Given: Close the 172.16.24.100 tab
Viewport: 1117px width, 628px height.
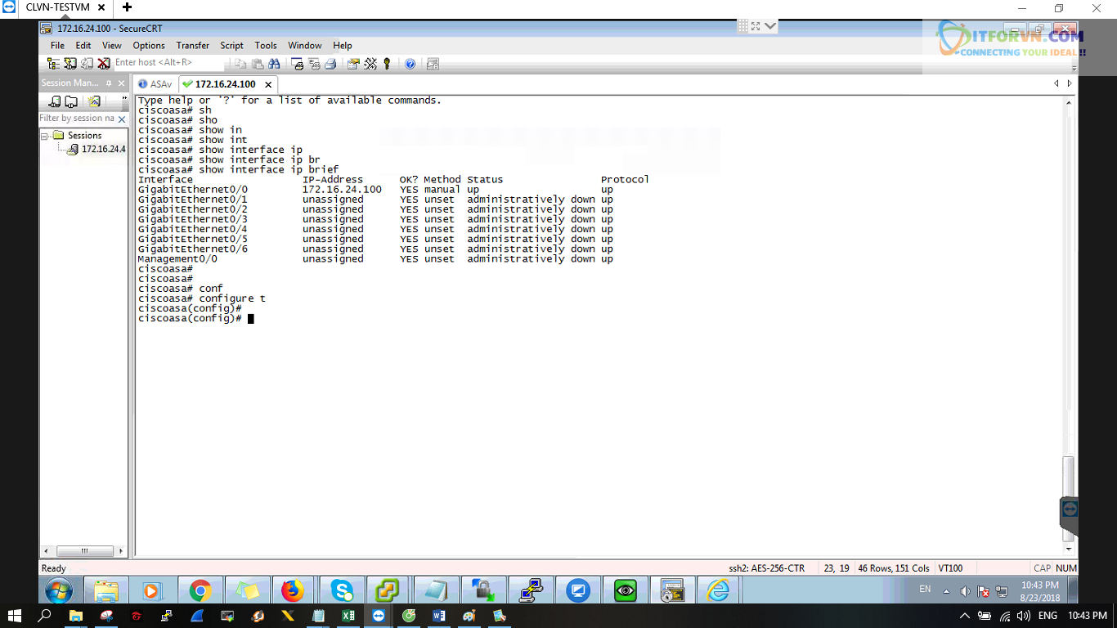Looking at the screenshot, I should 267,84.
